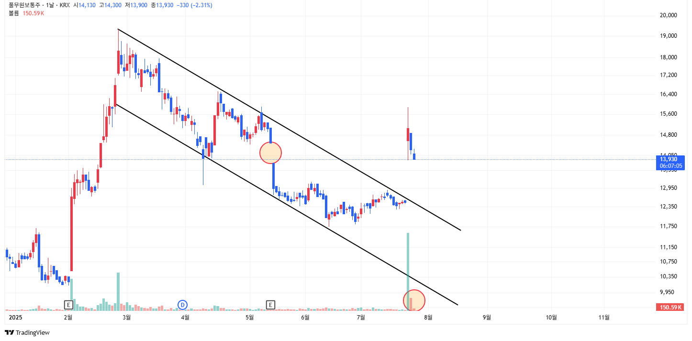Click the 4월 label on time axis
The width and height of the screenshot is (692, 341).
click(185, 317)
